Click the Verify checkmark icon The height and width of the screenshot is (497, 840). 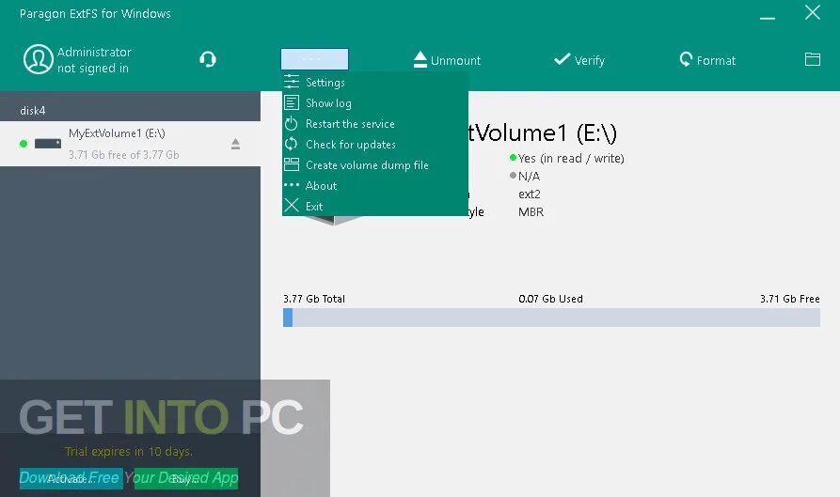pyautogui.click(x=562, y=59)
